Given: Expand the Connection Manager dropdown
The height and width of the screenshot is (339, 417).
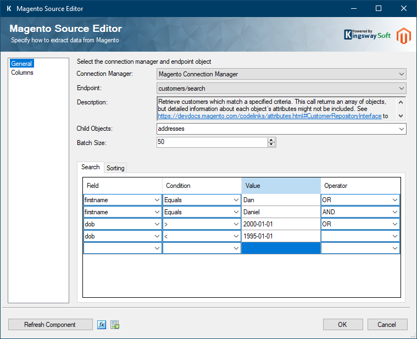Looking at the screenshot, I should [x=401, y=74].
